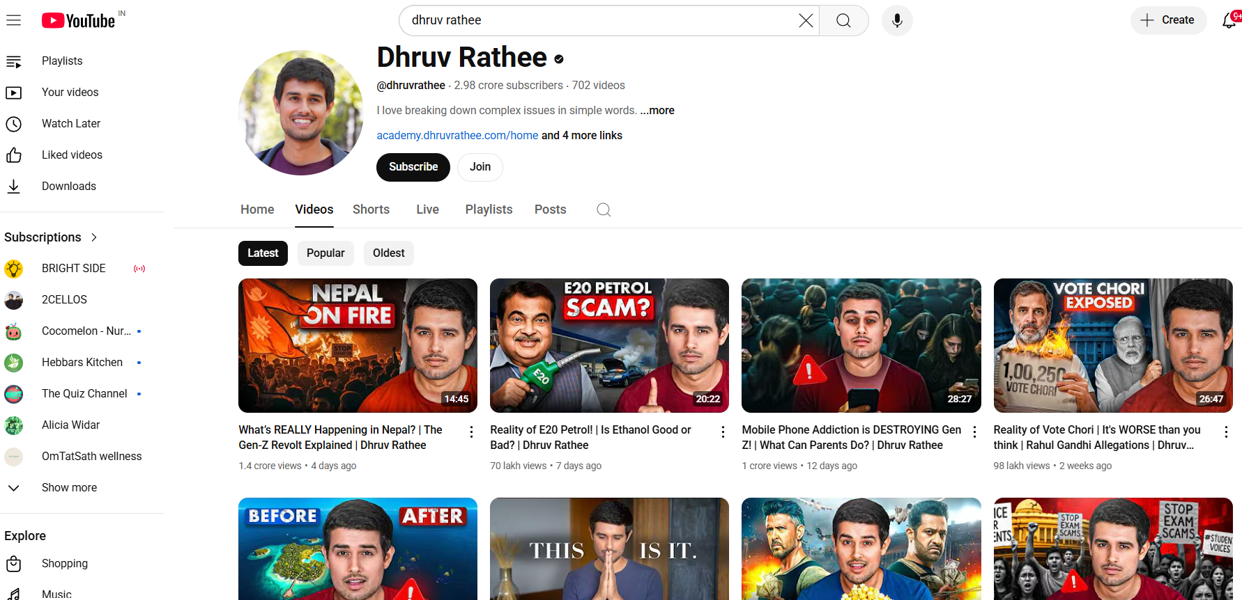
Task: Show the 4 more links
Action: 582,136
